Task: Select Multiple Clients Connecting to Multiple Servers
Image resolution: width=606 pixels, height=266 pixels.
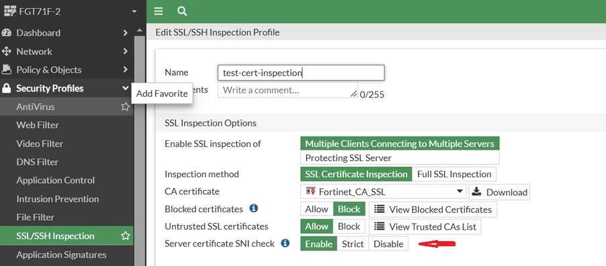Action: [400, 144]
